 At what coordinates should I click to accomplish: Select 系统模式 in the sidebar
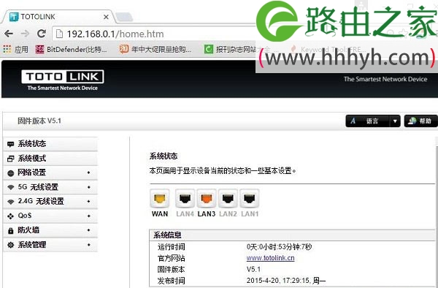[50, 159]
